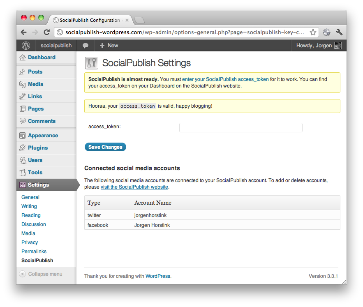Image resolution: width=363 pixels, height=307 pixels.
Task: Click the Media sidebar icon beside Links
Action: coord(23,84)
